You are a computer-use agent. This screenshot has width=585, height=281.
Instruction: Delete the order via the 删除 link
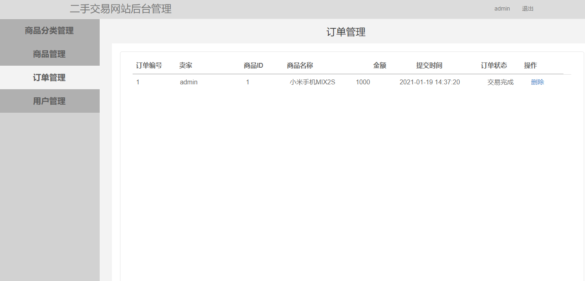point(537,82)
